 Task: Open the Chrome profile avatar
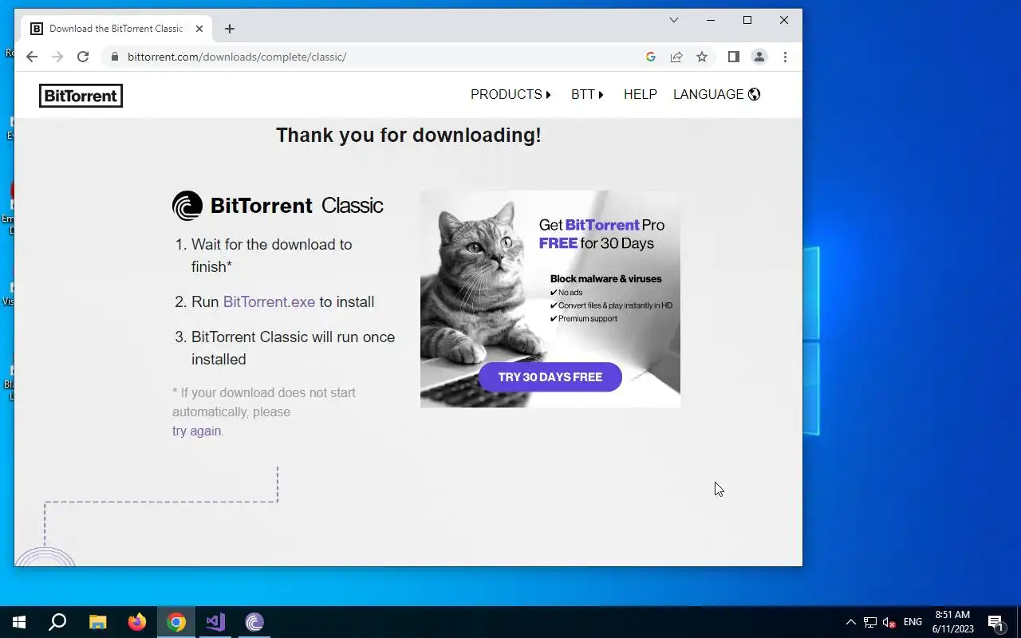tap(759, 57)
